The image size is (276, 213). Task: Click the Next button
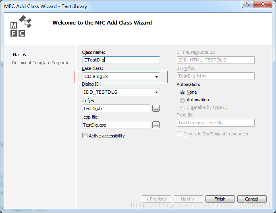pos(188,199)
